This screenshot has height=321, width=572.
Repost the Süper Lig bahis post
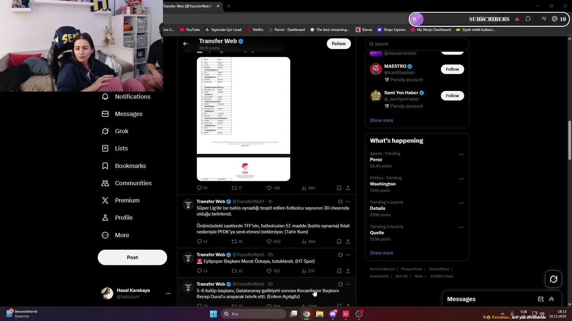pos(236,242)
